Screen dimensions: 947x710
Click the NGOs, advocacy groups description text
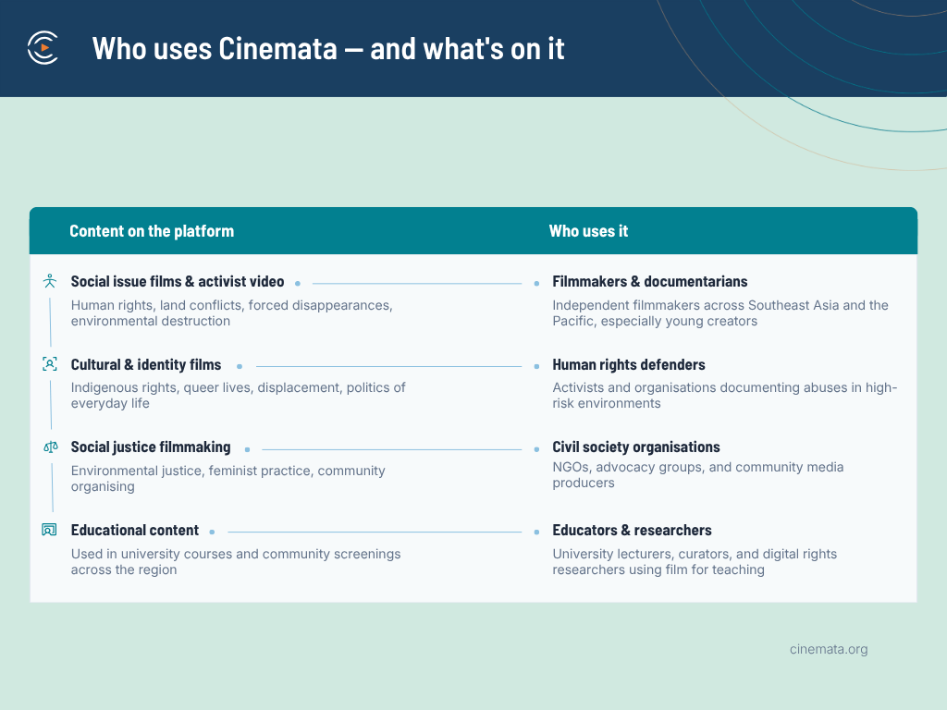coord(697,474)
